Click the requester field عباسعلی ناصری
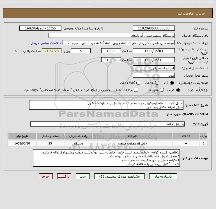Image resolution: width=216 pixels, height=209 pixels. [119, 43]
